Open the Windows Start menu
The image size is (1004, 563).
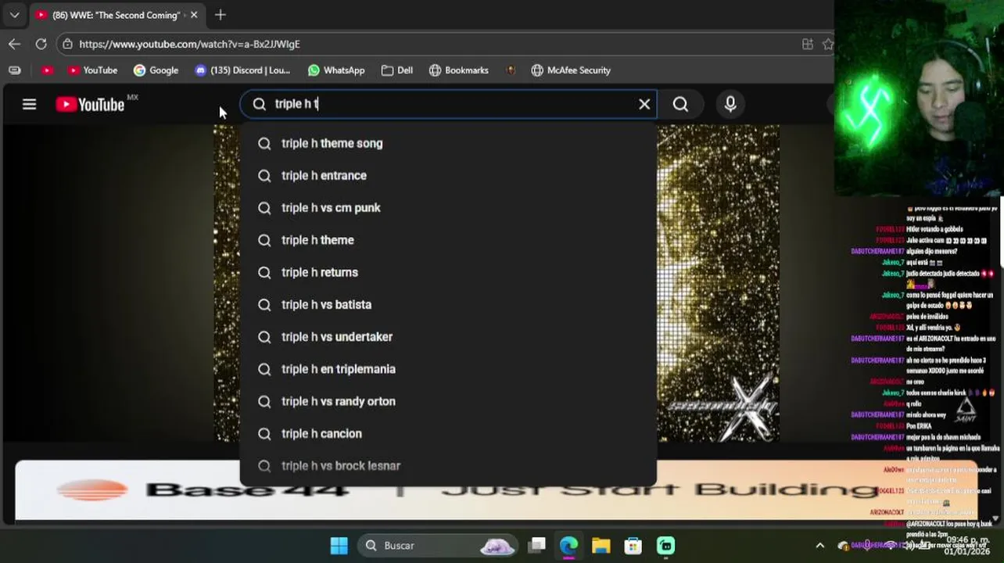(339, 545)
